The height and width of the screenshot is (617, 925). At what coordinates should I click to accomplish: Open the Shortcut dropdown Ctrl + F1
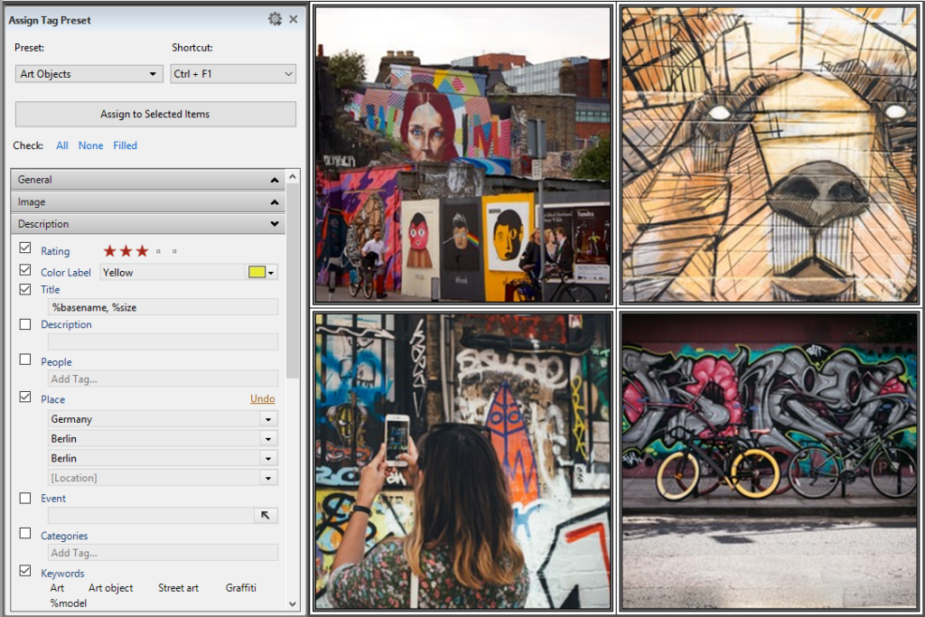(x=233, y=74)
